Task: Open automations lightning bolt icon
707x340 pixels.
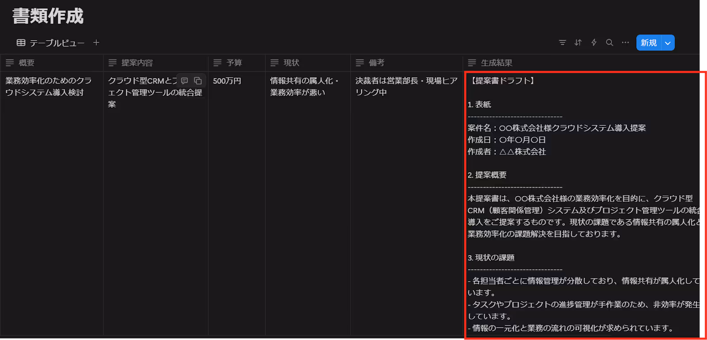Action: click(594, 42)
